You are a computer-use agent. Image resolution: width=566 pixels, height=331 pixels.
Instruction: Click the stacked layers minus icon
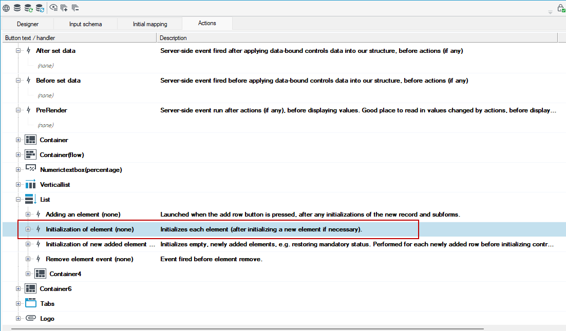point(75,8)
